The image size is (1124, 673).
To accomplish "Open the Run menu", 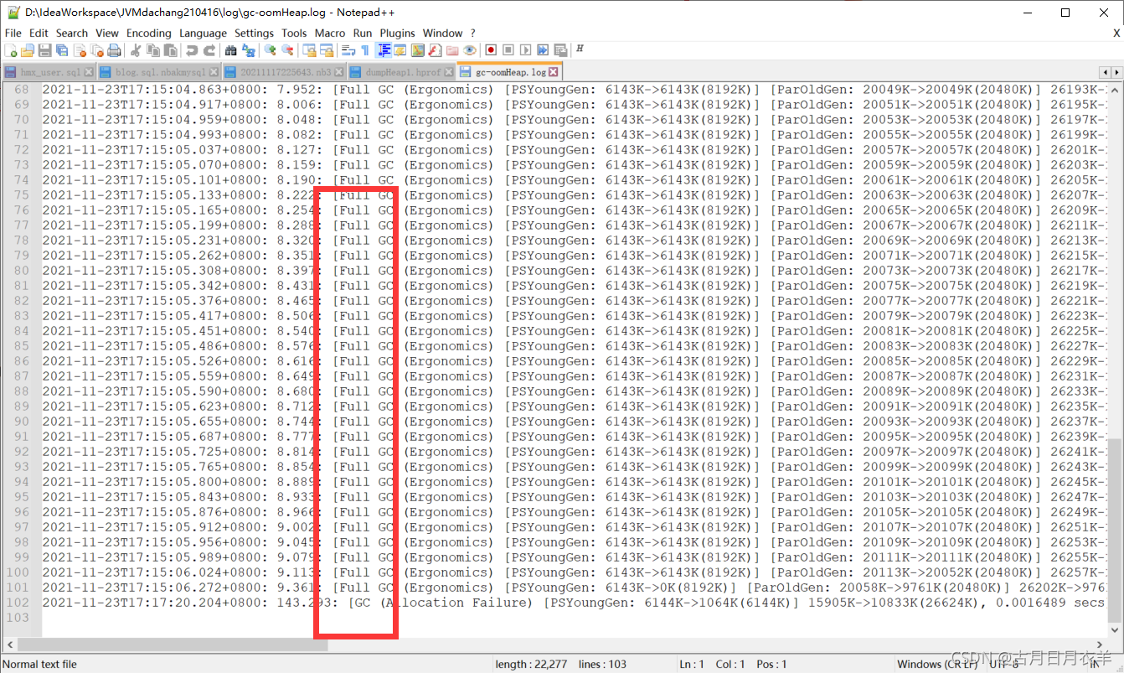I will [363, 33].
